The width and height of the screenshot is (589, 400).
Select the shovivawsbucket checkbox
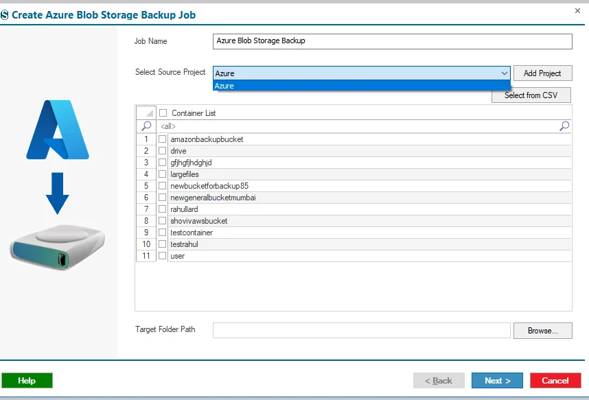pyautogui.click(x=162, y=221)
